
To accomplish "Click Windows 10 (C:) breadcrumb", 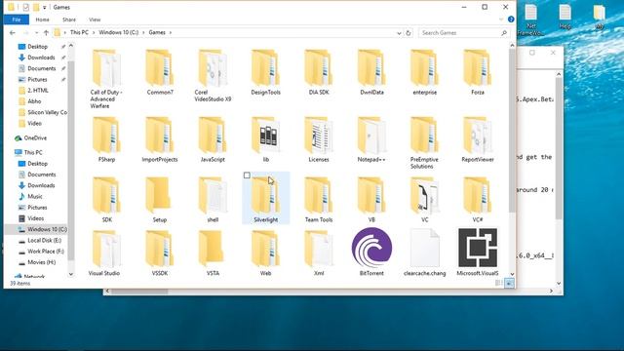I will tap(119, 32).
